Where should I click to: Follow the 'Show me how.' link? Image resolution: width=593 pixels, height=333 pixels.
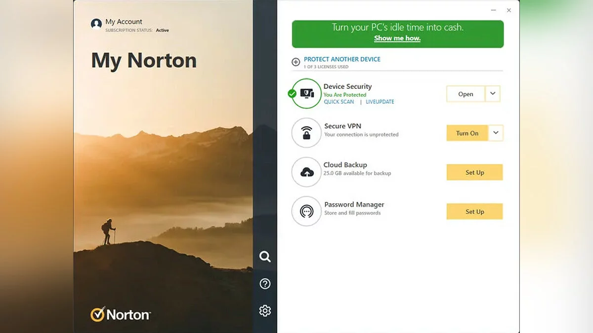click(x=397, y=38)
